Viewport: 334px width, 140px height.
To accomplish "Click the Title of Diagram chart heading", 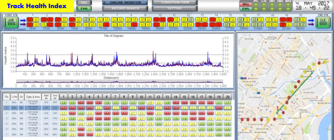I will pos(113,36).
